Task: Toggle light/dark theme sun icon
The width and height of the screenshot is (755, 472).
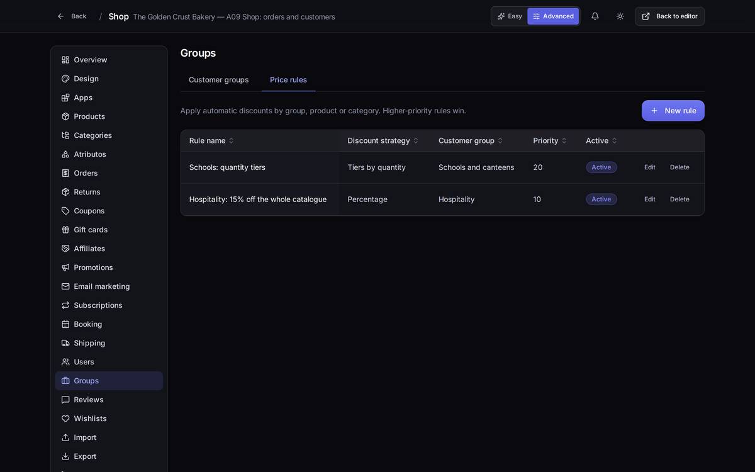Action: point(620,16)
